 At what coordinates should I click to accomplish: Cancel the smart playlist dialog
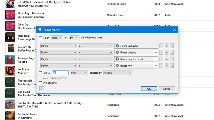[167, 89]
